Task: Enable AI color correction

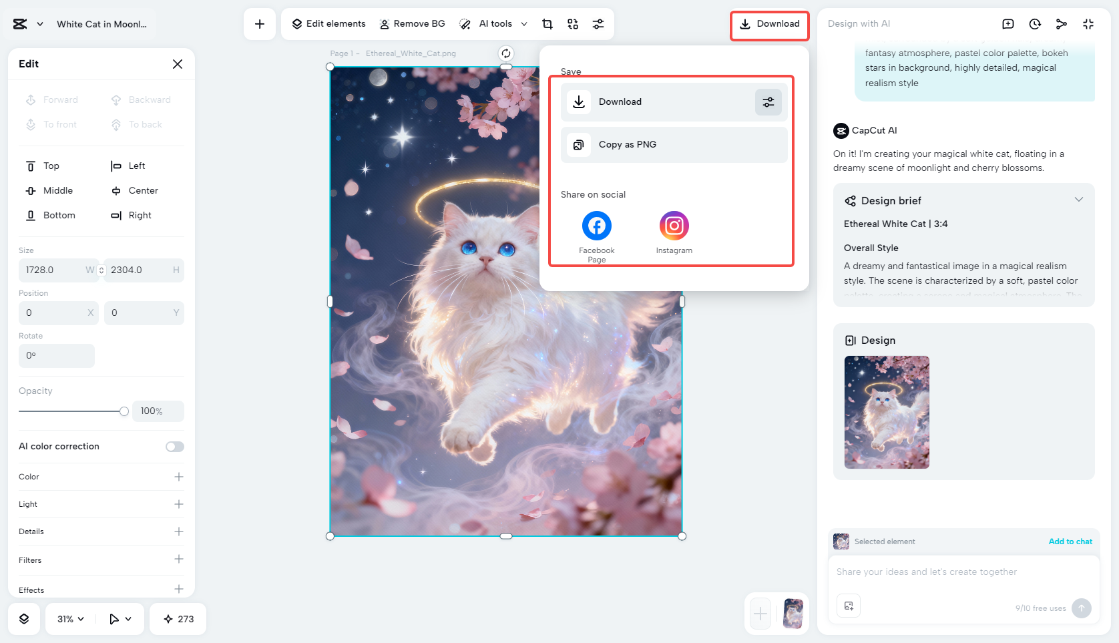Action: (174, 446)
